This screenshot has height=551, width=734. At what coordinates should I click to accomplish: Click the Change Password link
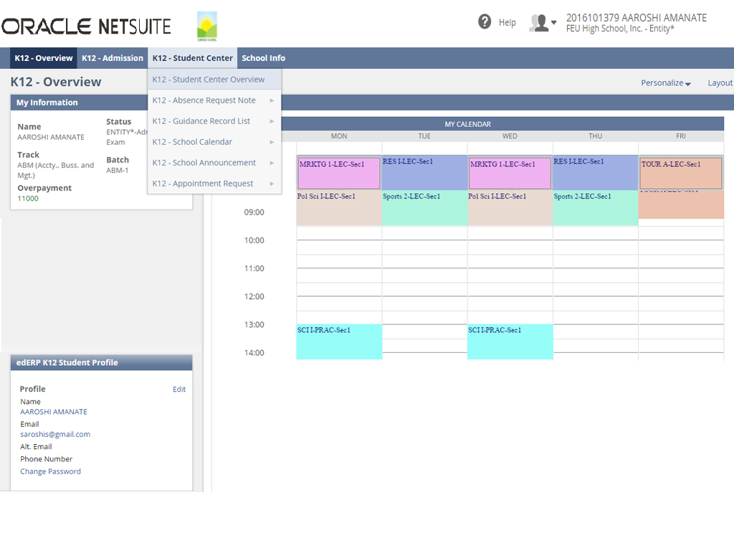51,471
